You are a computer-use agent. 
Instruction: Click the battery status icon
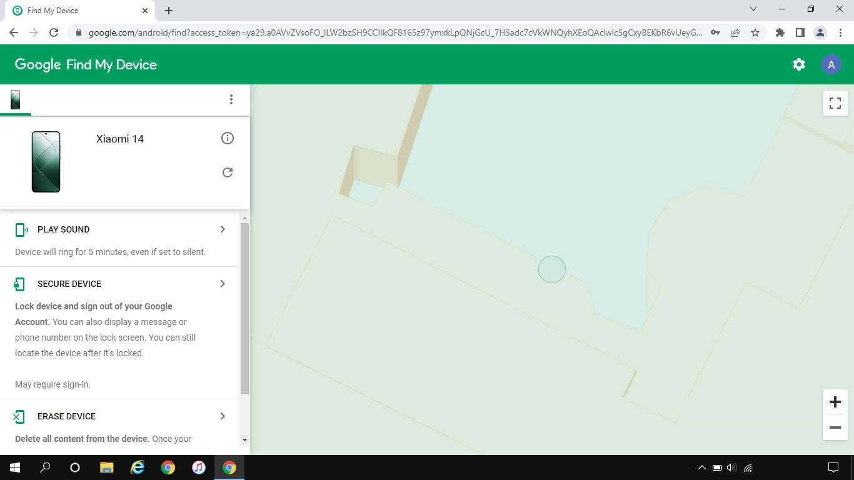coord(717,467)
